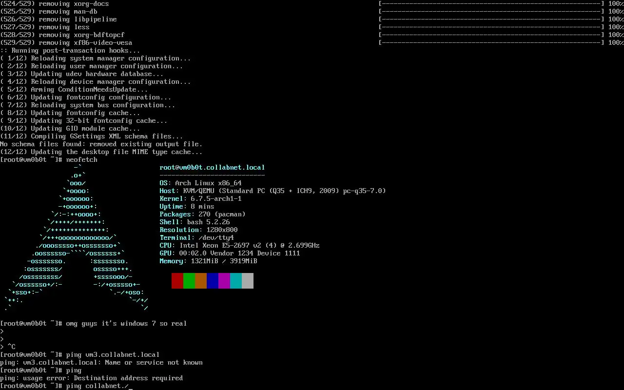624x390 pixels.
Task: Click 'Reloading user manager configuration...' line
Action: (x=92, y=66)
